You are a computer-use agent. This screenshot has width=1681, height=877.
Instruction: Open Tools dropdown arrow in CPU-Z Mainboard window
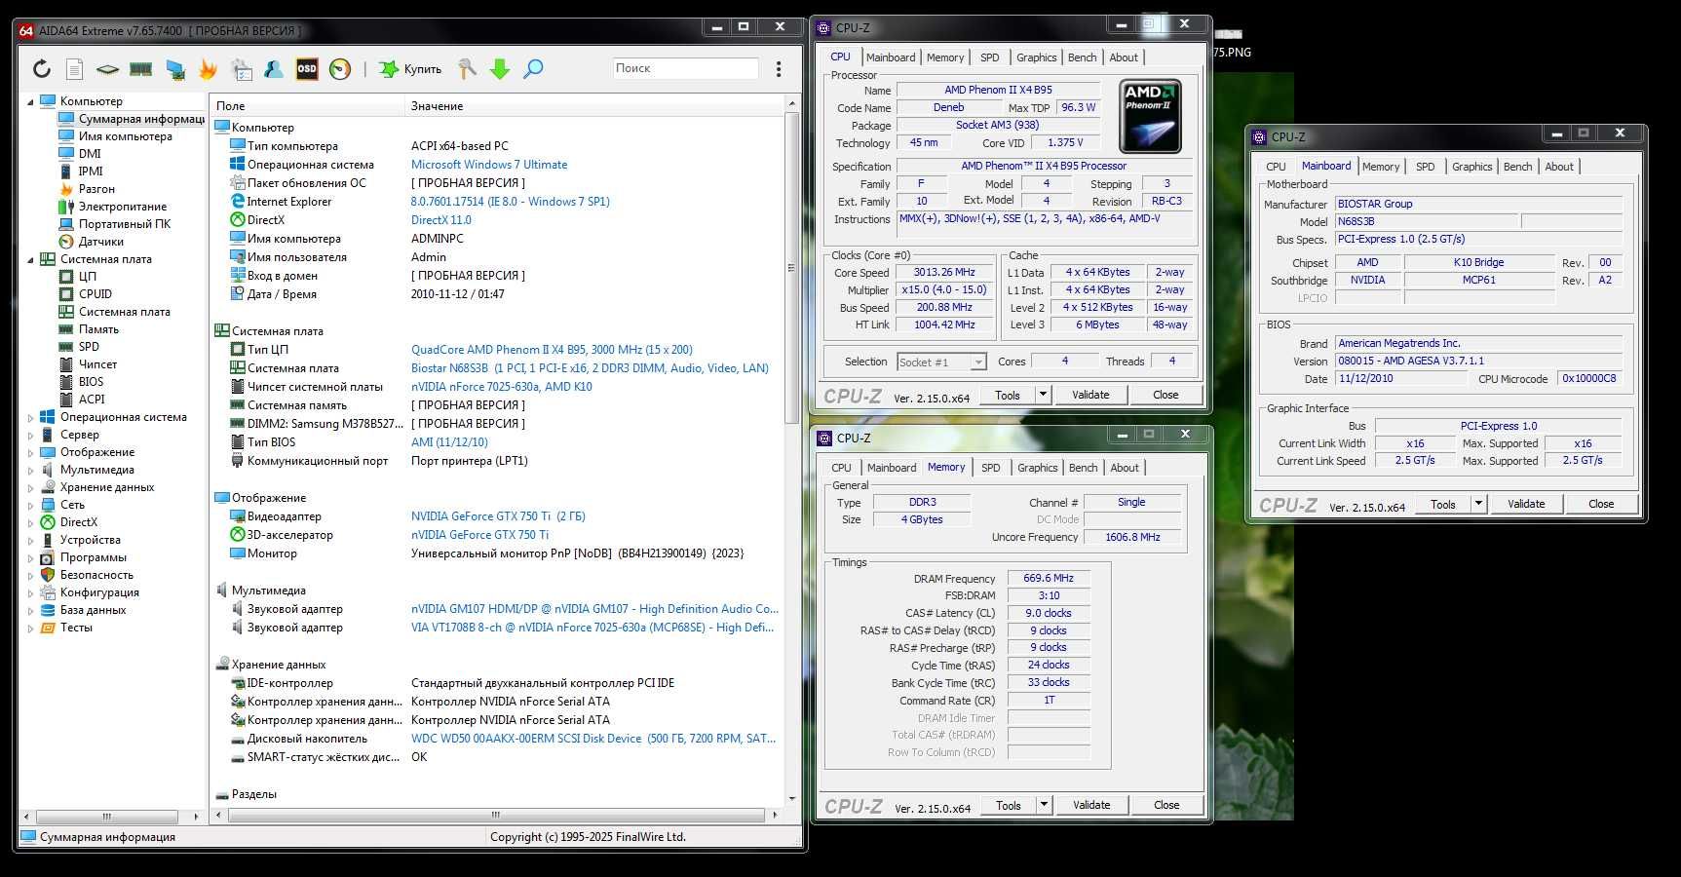(x=1478, y=504)
